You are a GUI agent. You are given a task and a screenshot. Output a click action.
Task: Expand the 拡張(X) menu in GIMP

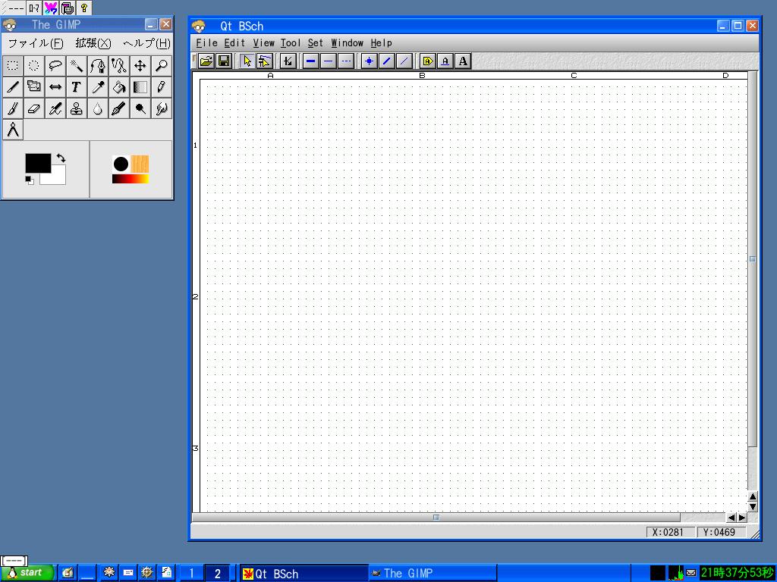[93, 43]
